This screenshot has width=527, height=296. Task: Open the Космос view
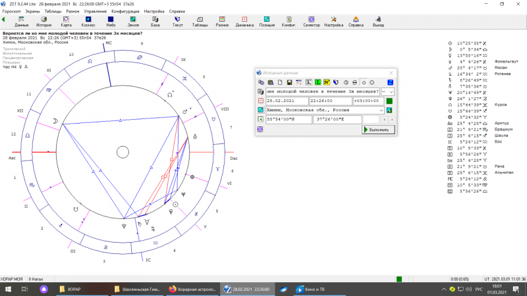88,22
